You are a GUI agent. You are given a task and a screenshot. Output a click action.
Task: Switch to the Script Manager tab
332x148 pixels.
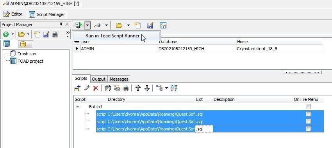(47, 14)
